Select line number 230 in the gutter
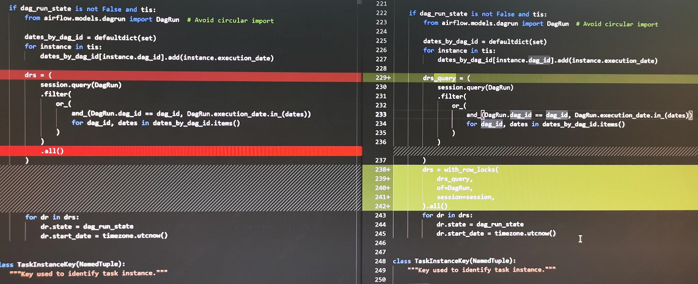698x284 pixels. tap(381, 87)
